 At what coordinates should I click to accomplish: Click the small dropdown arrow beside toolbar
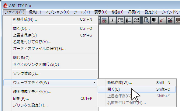(x=99, y=20)
